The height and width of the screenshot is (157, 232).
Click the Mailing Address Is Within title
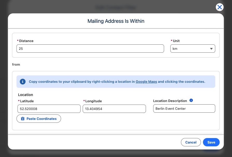116,21
